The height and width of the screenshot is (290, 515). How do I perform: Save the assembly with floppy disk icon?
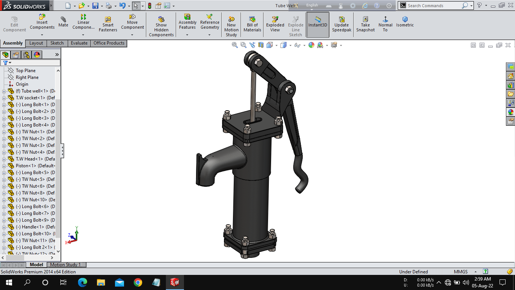(95, 6)
